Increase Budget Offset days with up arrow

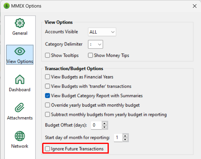105,123
